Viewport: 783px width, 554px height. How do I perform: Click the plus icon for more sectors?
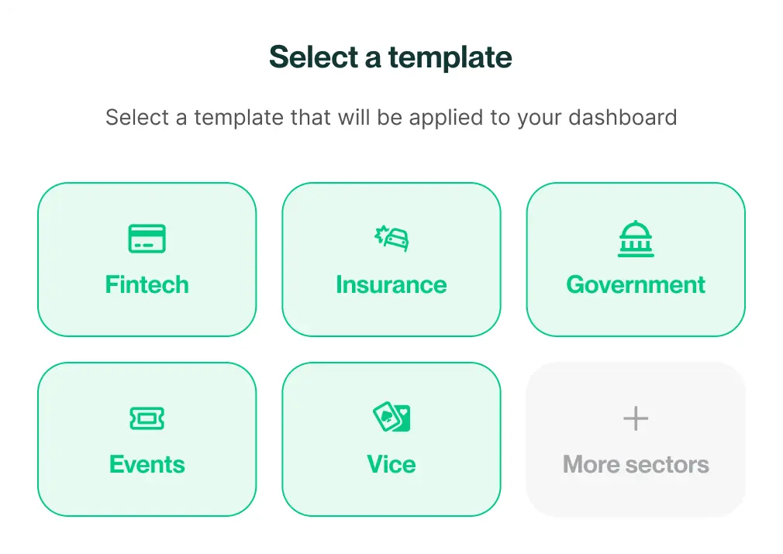click(636, 419)
